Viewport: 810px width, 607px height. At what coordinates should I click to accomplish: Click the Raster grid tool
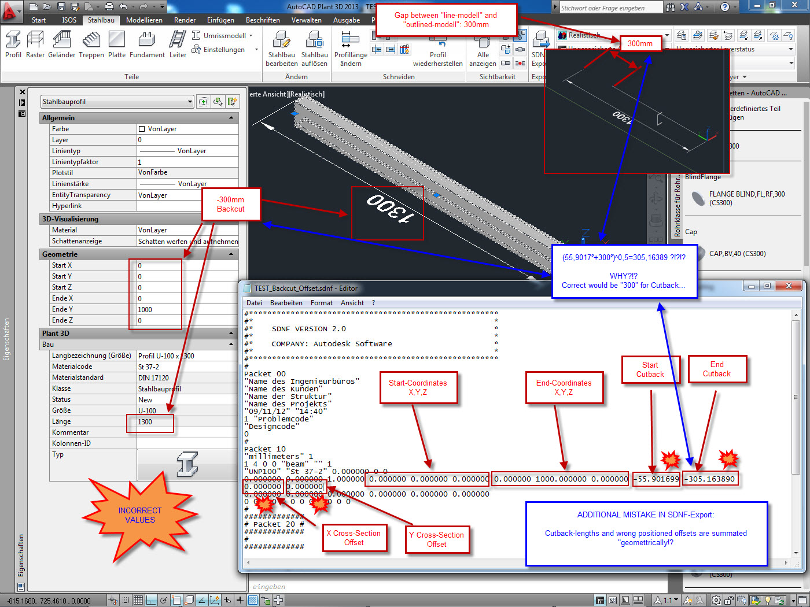[35, 45]
